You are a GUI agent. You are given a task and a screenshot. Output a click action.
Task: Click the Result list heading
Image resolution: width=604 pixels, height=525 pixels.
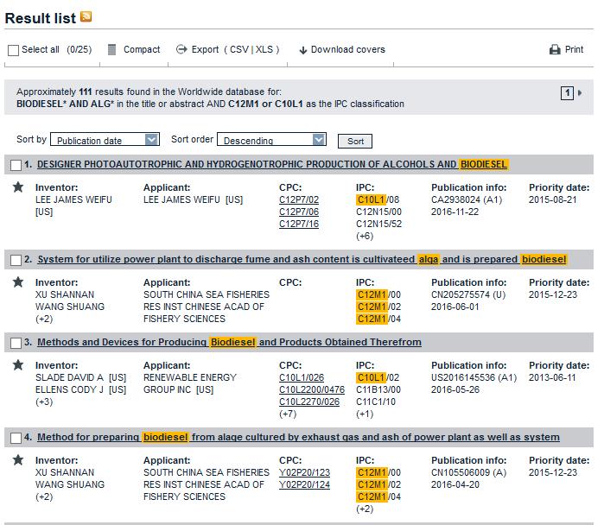point(41,18)
